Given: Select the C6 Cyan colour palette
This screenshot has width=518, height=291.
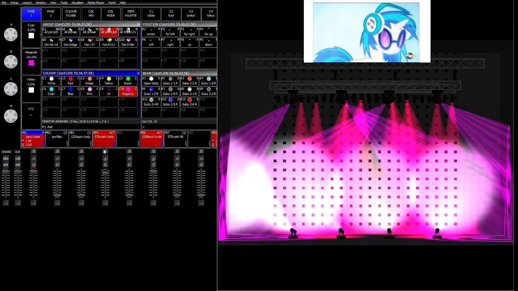Looking at the screenshot, I should [x=51, y=91].
